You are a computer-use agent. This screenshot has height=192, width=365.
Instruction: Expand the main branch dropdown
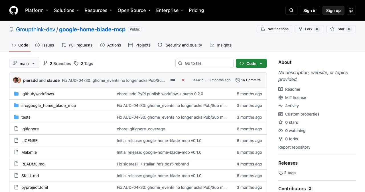24,63
